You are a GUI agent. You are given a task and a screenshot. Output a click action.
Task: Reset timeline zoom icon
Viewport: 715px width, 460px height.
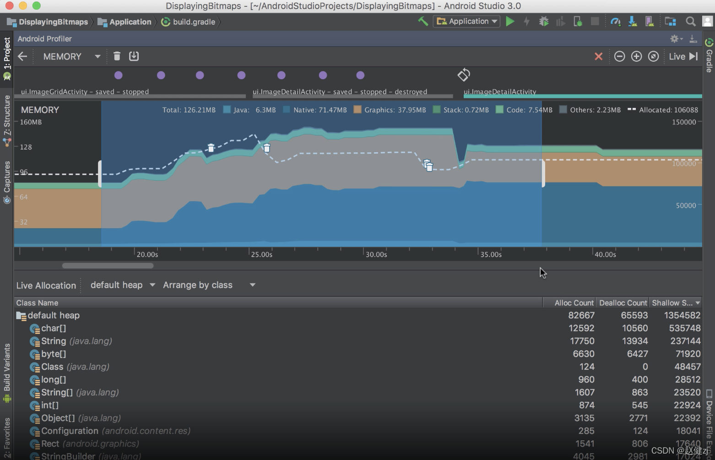(x=653, y=56)
